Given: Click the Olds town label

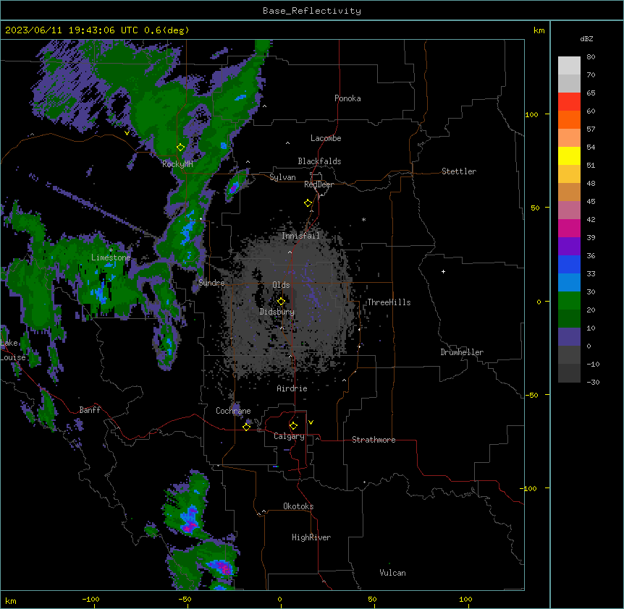Looking at the screenshot, I should pyautogui.click(x=281, y=285).
